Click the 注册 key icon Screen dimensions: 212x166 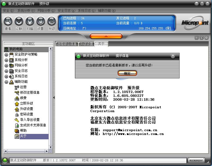(x=17, y=87)
